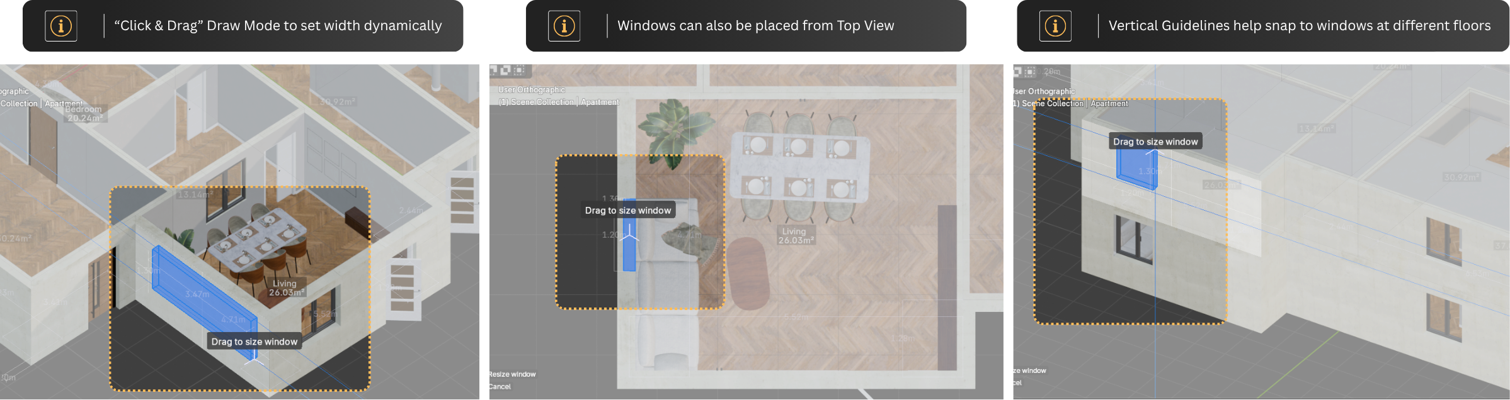The height and width of the screenshot is (400, 1510).
Task: Click "(1) Scene Collection | Apartment" in top-view panel
Action: (559, 102)
